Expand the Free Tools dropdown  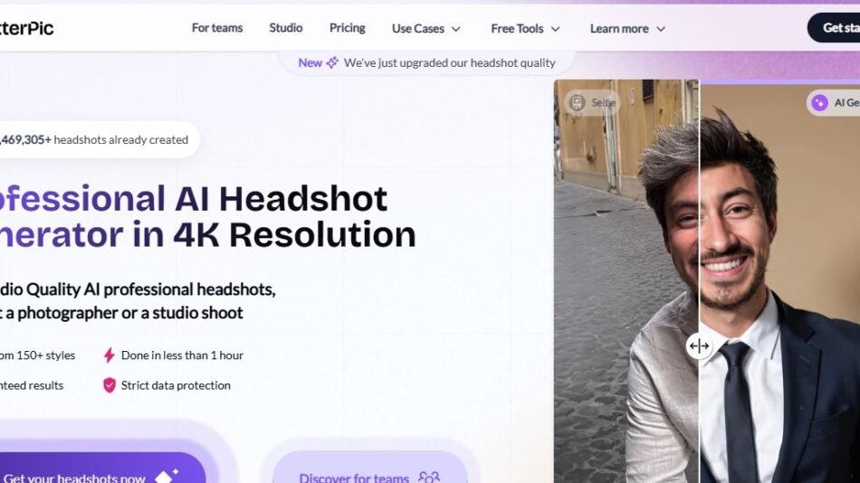525,29
